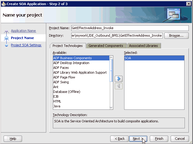193x144 pixels.
Task: Select ADF Library Web Application Support
Action: pyautogui.click(x=81, y=72)
